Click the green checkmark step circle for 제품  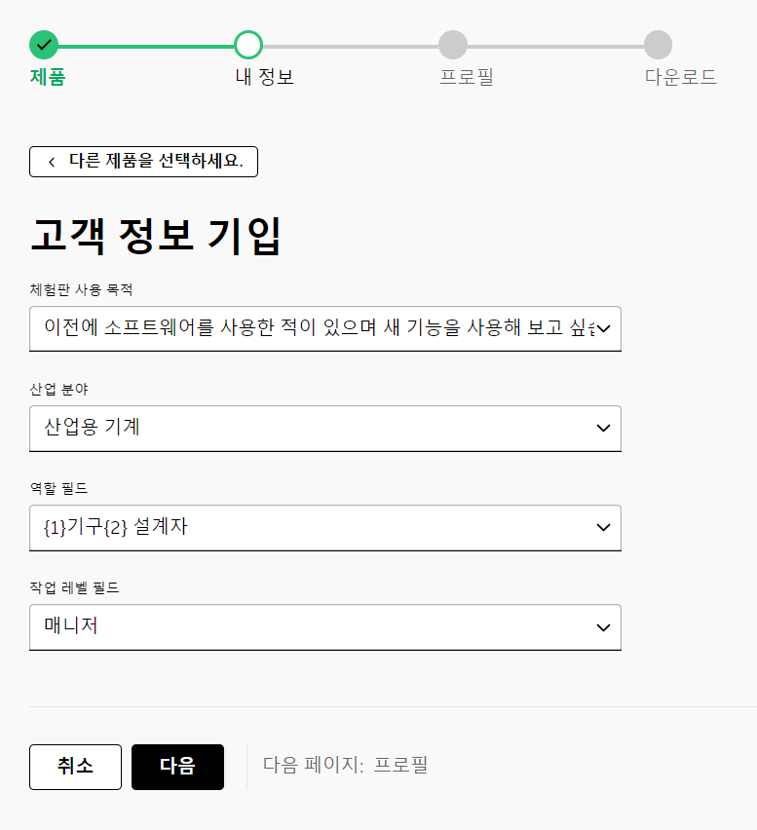pyautogui.click(x=44, y=45)
